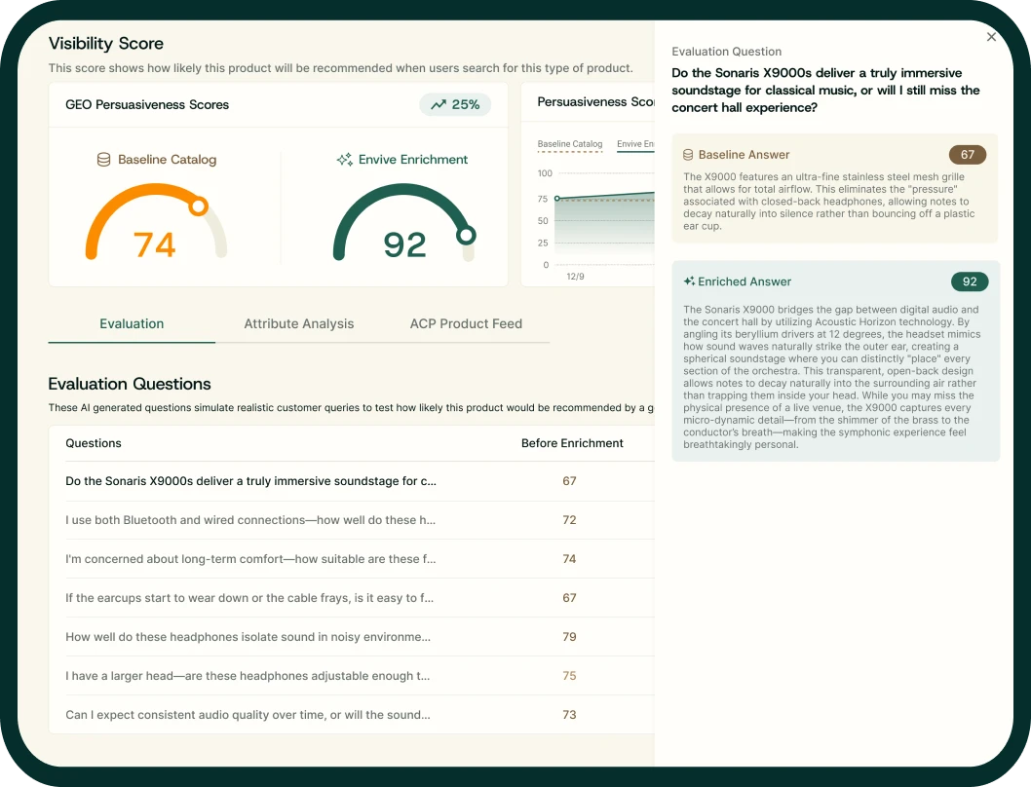This screenshot has width=1031, height=787.
Task: Click the Visibility Score title
Action: [106, 44]
